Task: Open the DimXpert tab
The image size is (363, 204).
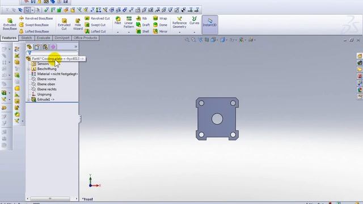Action: point(62,38)
